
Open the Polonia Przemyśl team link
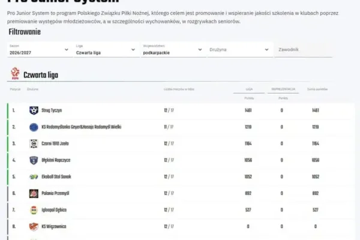coord(55,193)
